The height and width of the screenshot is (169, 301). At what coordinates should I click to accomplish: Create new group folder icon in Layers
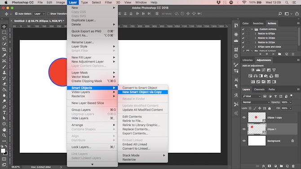pyautogui.click(x=281, y=166)
